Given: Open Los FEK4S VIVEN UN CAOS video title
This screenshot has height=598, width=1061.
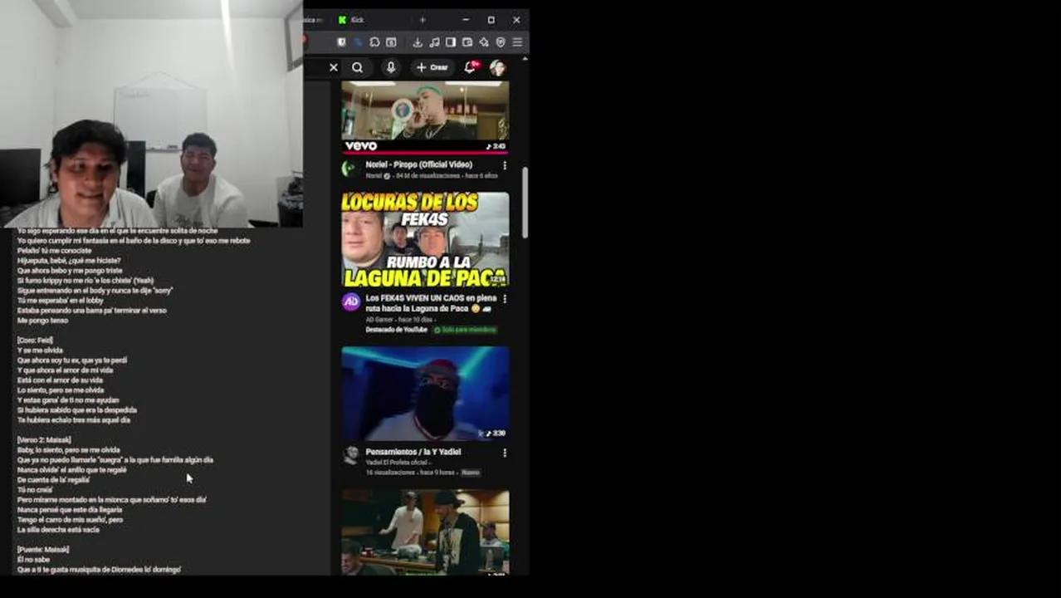Looking at the screenshot, I should 431,303.
